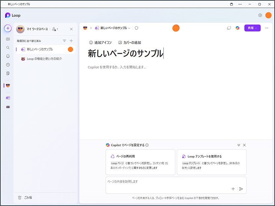Open the 共有 share dropdown
This screenshot has width=275, height=206.
(253, 28)
